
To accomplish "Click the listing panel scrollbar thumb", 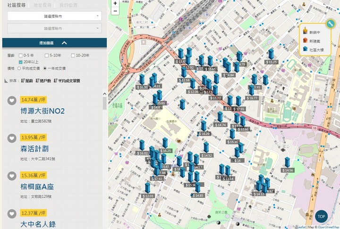I will tap(104, 103).
